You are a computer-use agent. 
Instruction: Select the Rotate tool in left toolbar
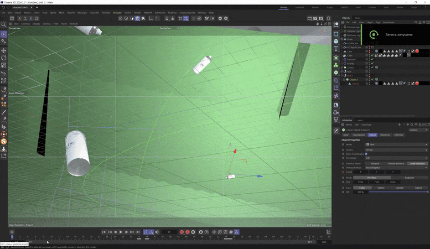point(3,58)
